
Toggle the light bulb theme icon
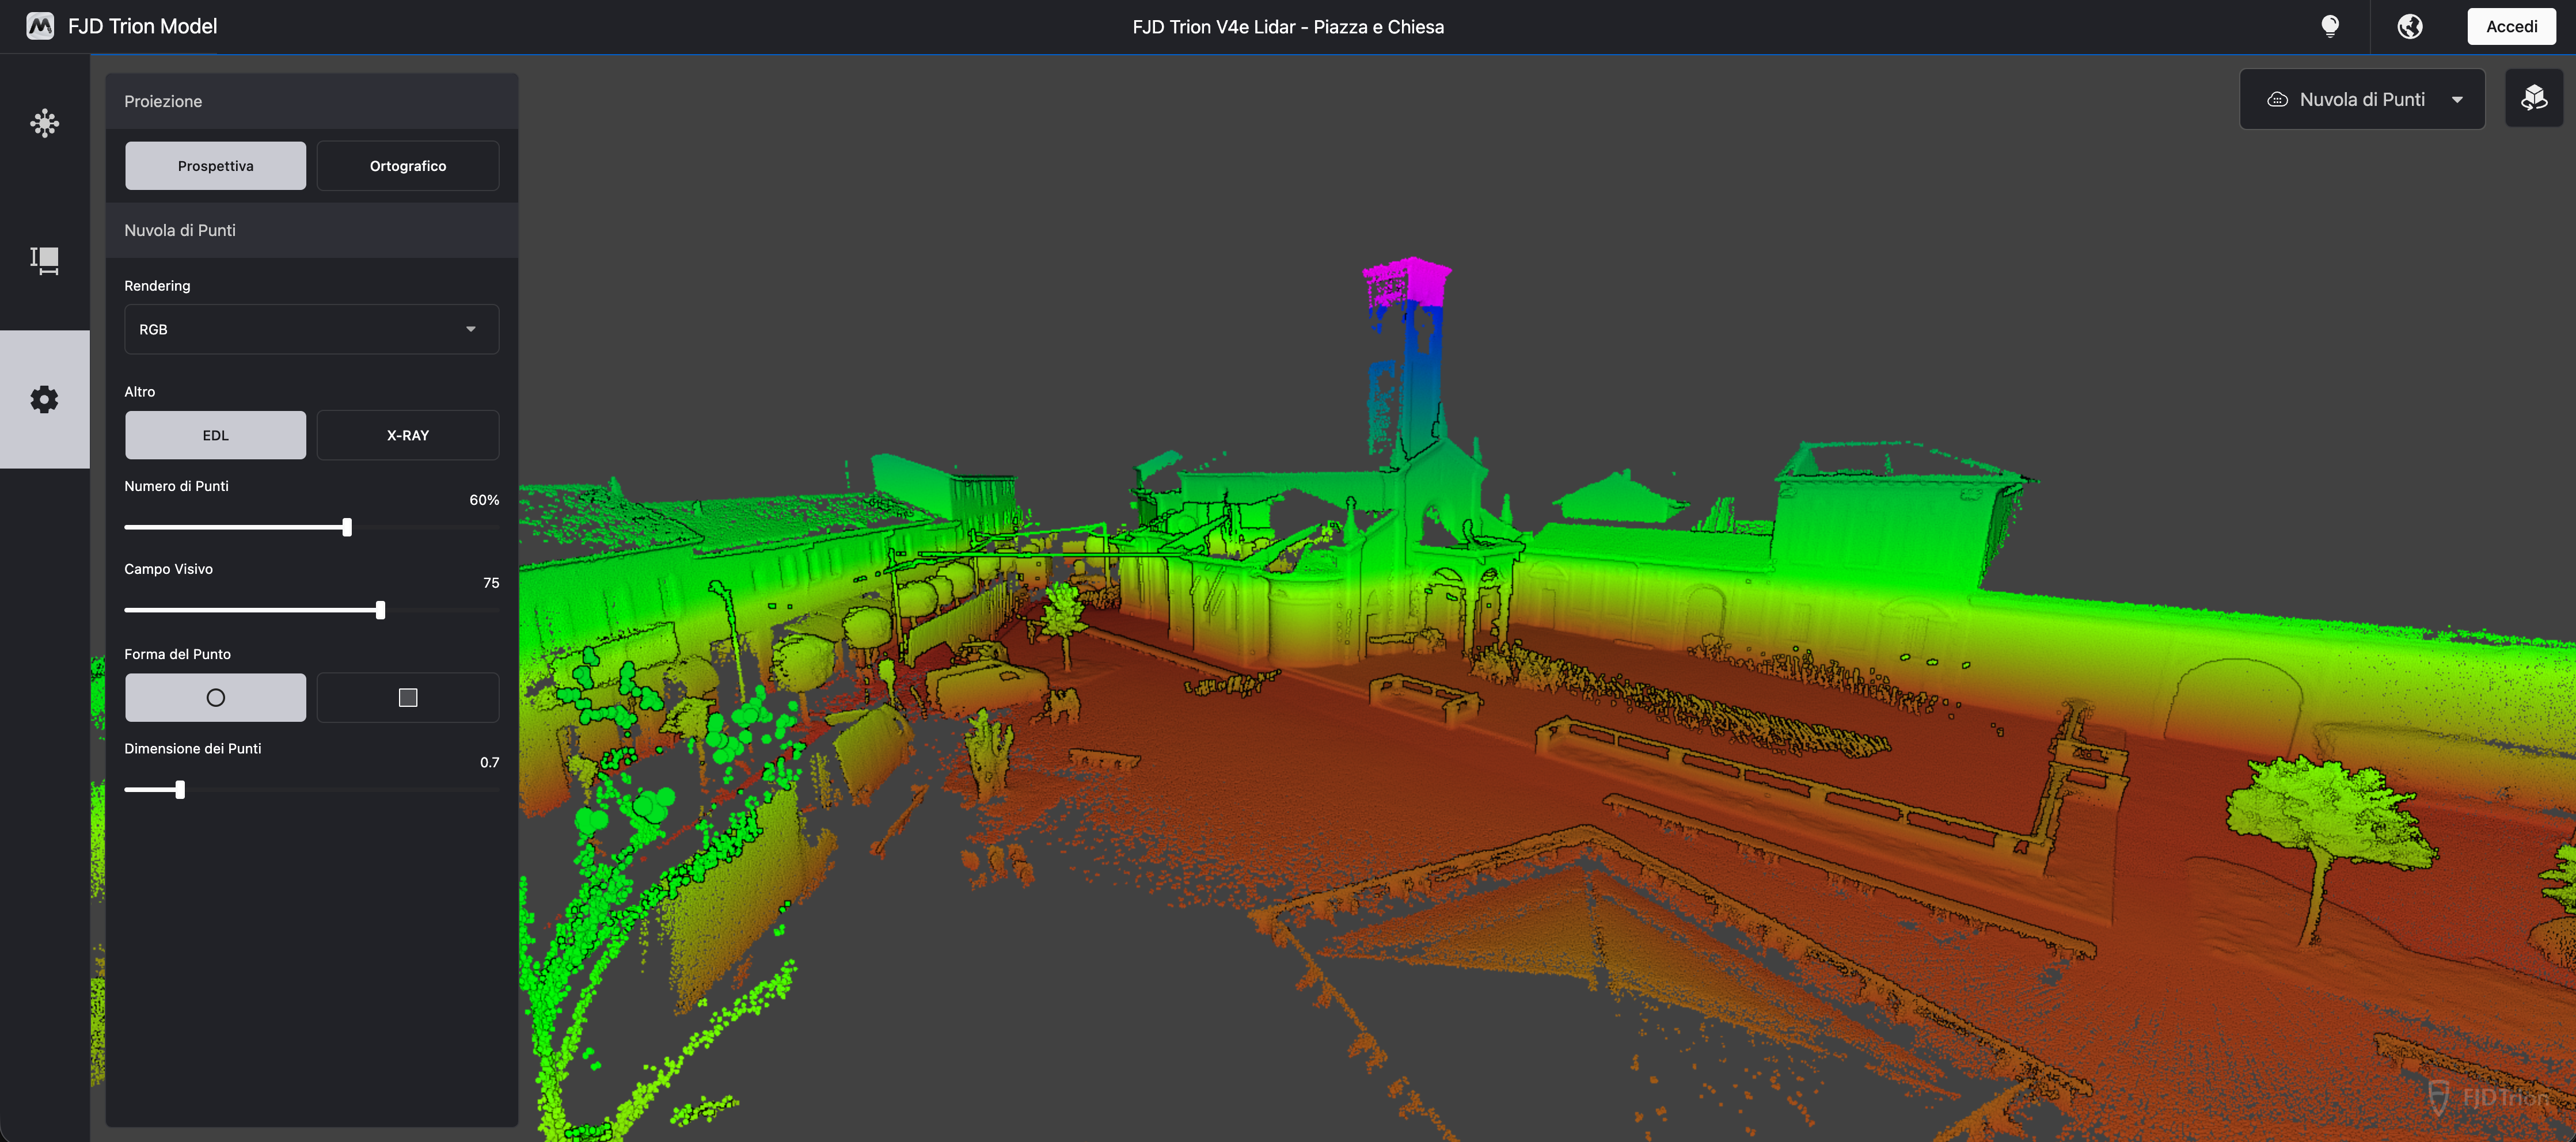2330,26
